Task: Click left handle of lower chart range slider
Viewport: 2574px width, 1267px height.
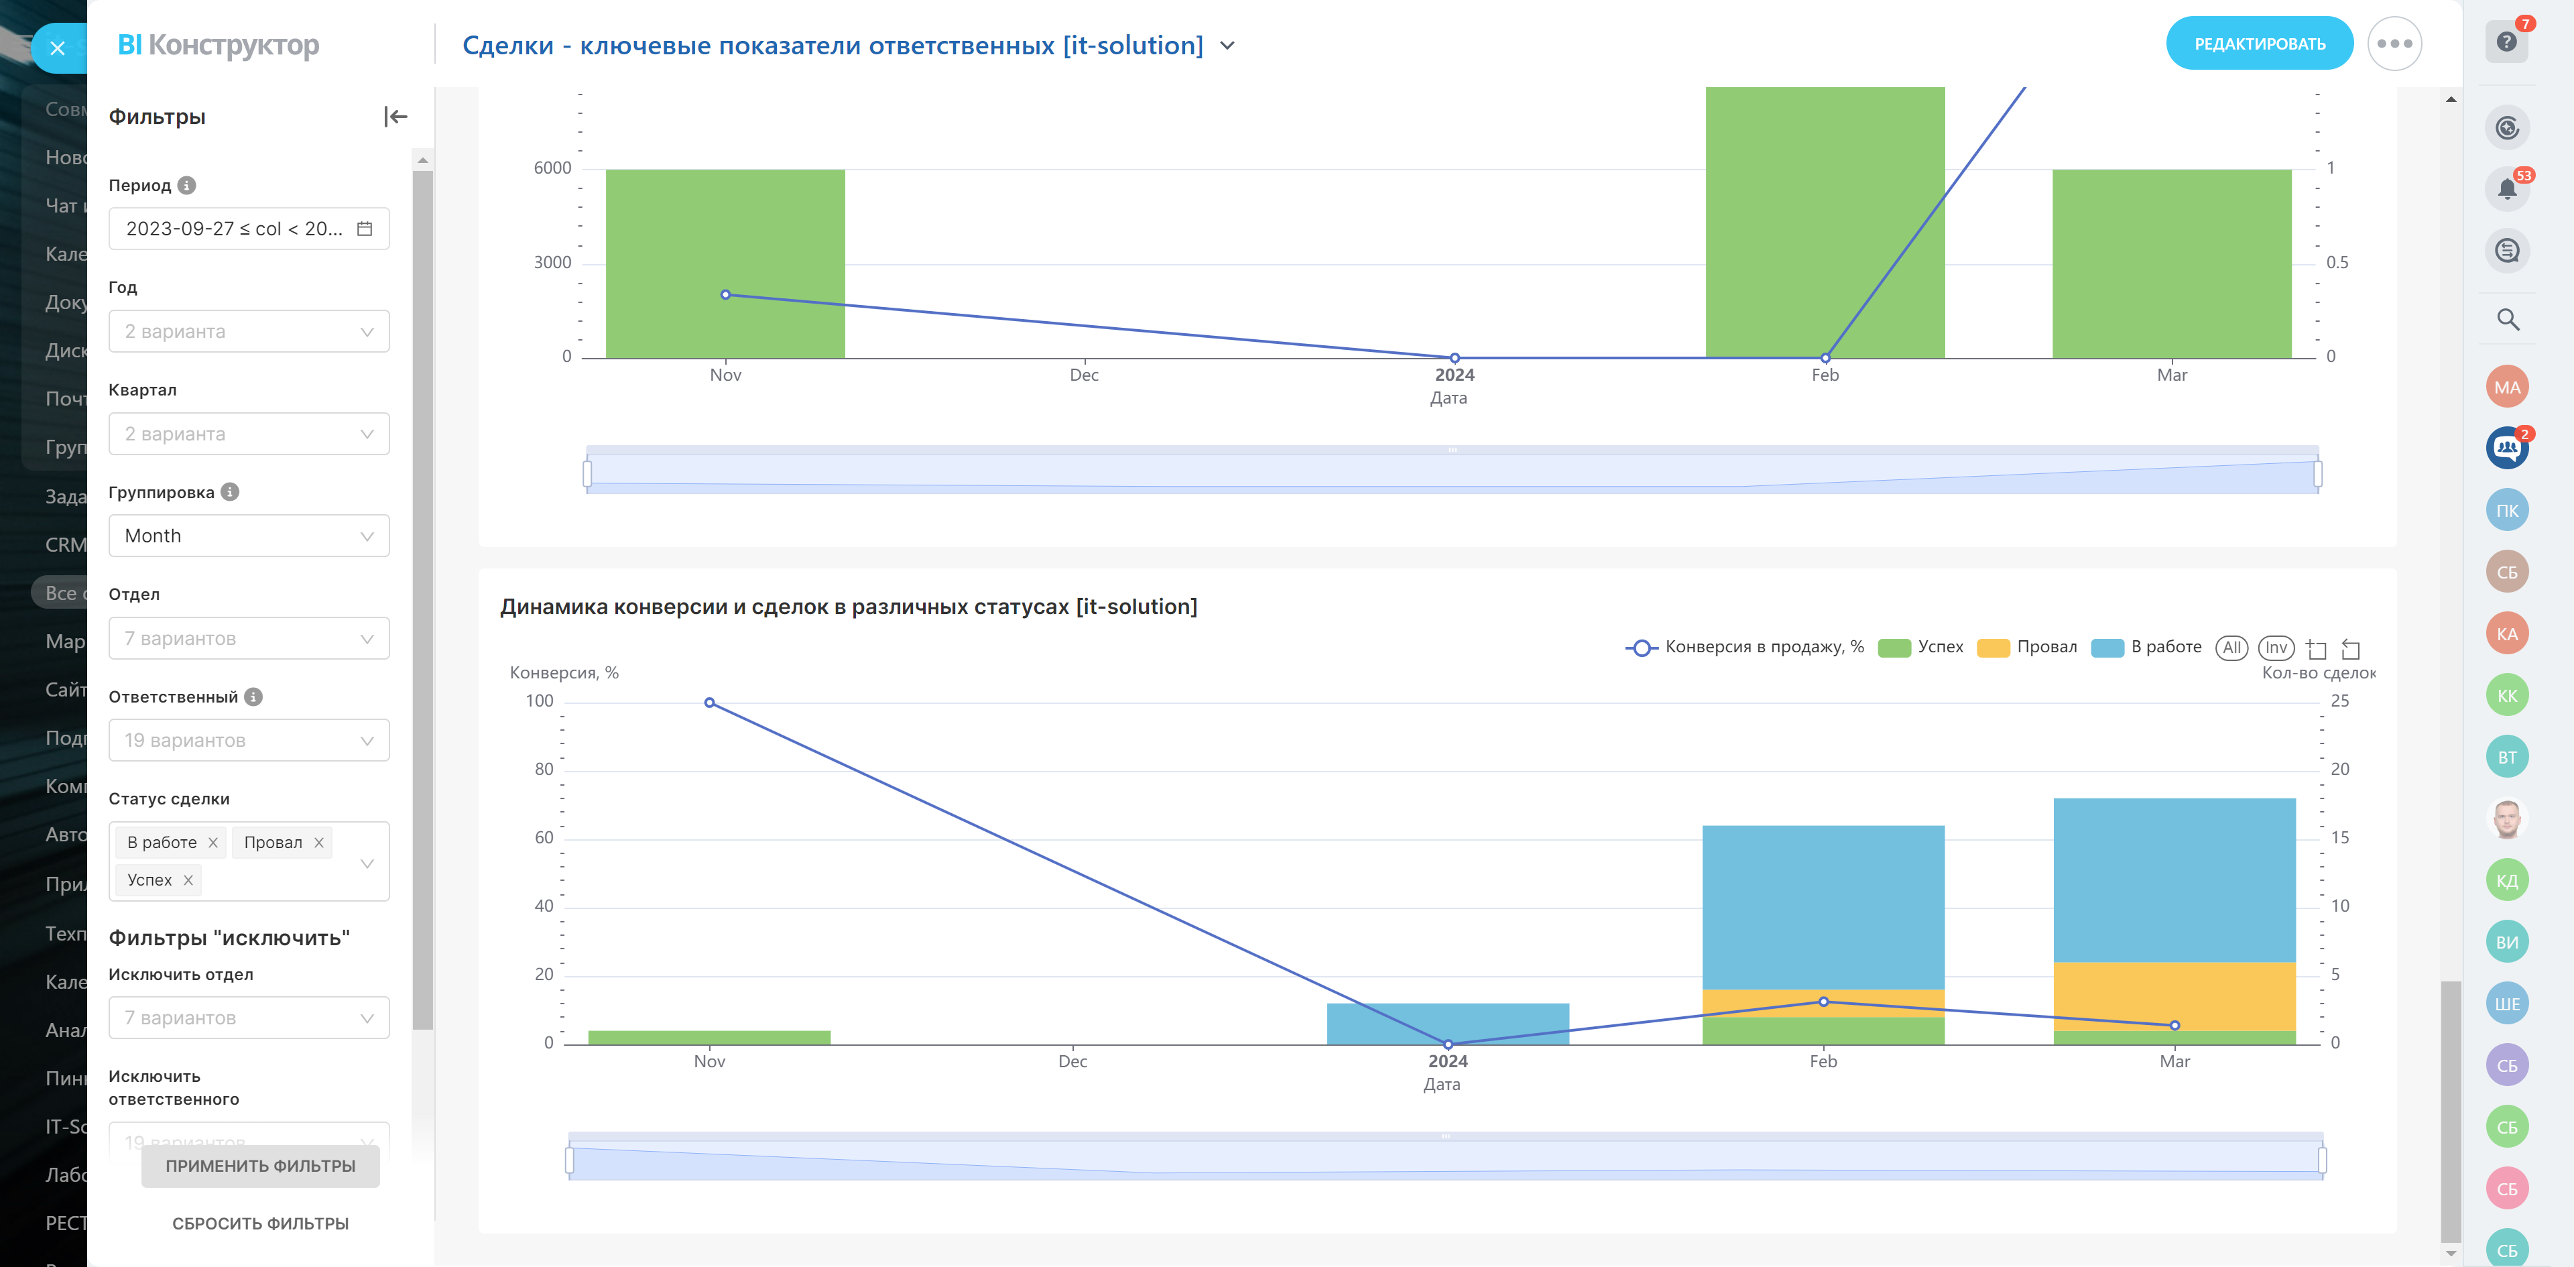Action: pyautogui.click(x=570, y=1160)
